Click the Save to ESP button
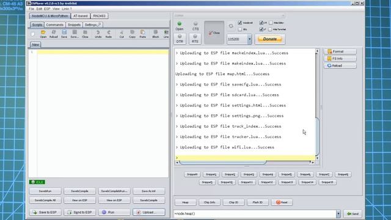Viewport: 391px width, 220px height. [45, 212]
